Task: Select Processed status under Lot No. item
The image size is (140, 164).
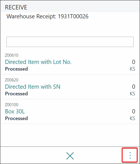Action: pyautogui.click(x=16, y=69)
